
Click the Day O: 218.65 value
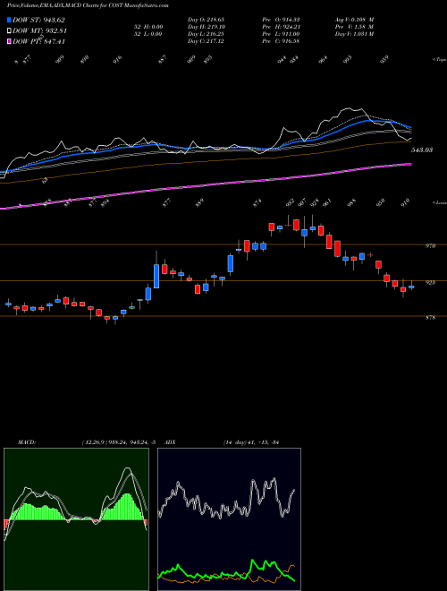pyautogui.click(x=206, y=20)
